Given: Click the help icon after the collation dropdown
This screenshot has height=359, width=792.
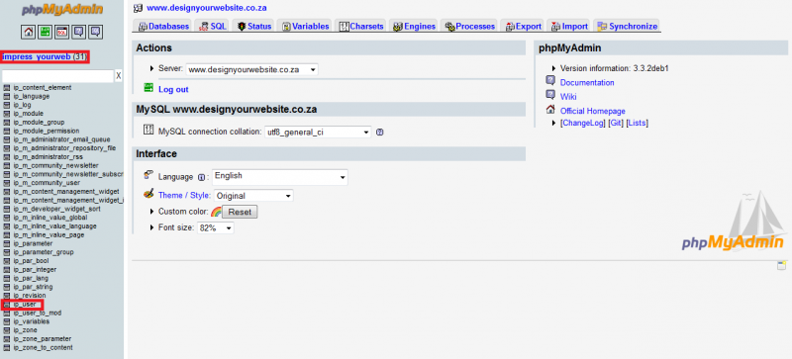Looking at the screenshot, I should pyautogui.click(x=380, y=133).
